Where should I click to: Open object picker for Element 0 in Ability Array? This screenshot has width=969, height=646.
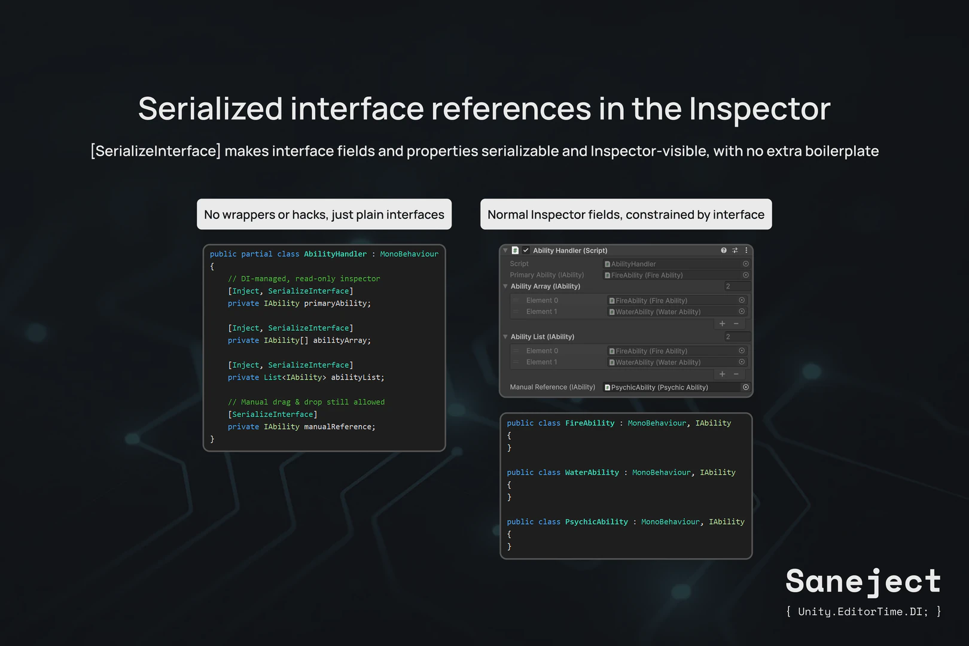point(741,300)
